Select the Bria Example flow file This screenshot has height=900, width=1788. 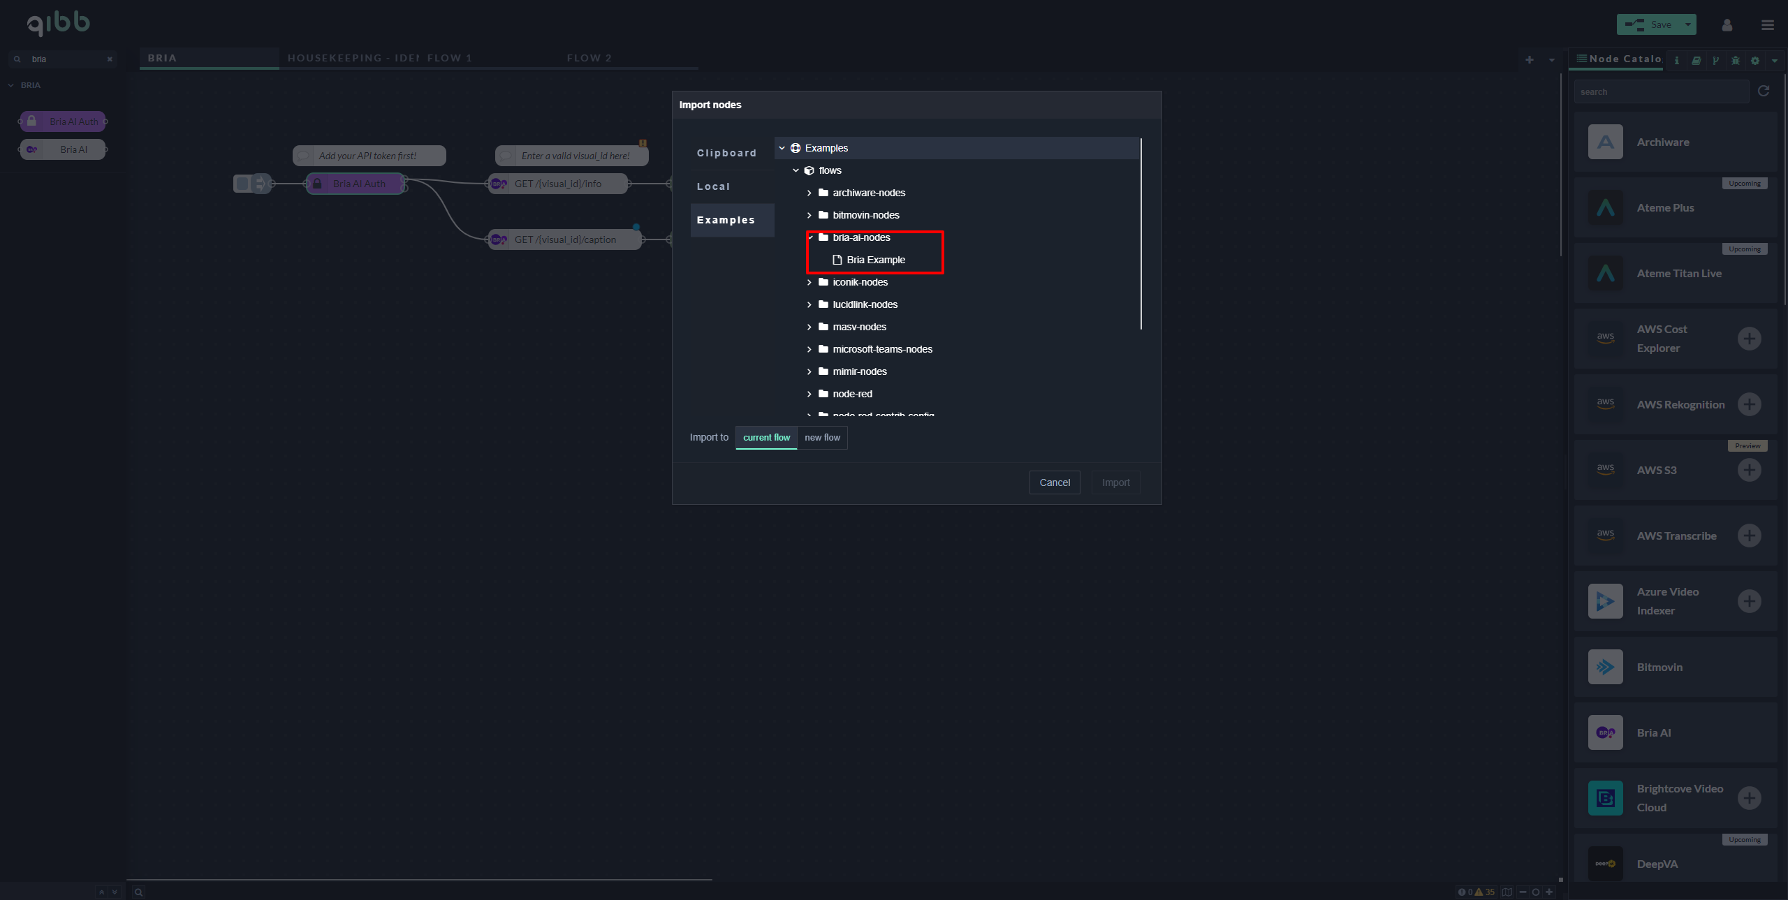pos(875,260)
